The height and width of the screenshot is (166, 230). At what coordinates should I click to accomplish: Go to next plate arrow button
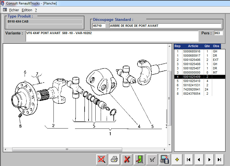209,160
